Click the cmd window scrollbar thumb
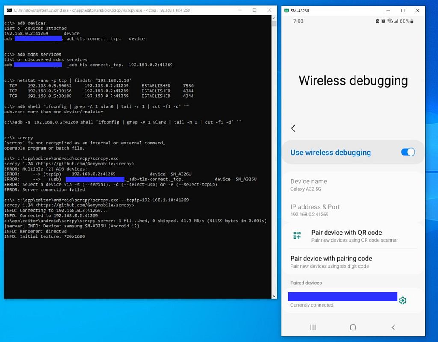 (x=274, y=24)
